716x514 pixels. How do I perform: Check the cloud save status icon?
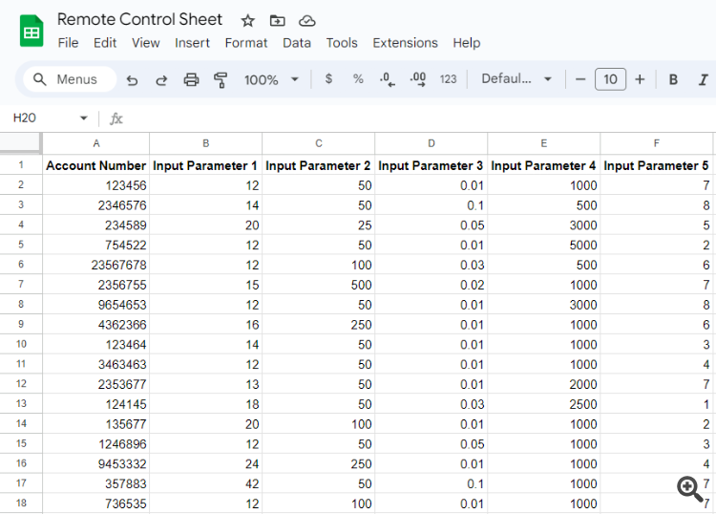306,20
